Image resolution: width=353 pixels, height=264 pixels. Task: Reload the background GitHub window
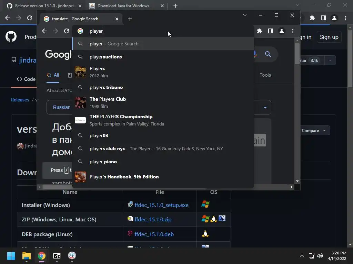click(30, 18)
